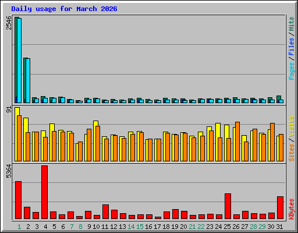Click the 5364 KBytes axis label

click(x=9, y=171)
